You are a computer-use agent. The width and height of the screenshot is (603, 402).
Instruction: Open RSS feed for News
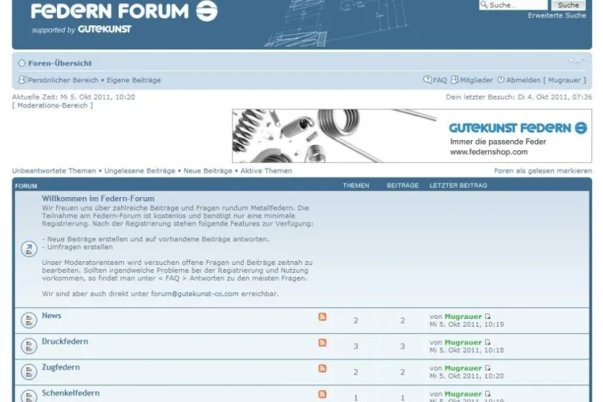(x=322, y=317)
